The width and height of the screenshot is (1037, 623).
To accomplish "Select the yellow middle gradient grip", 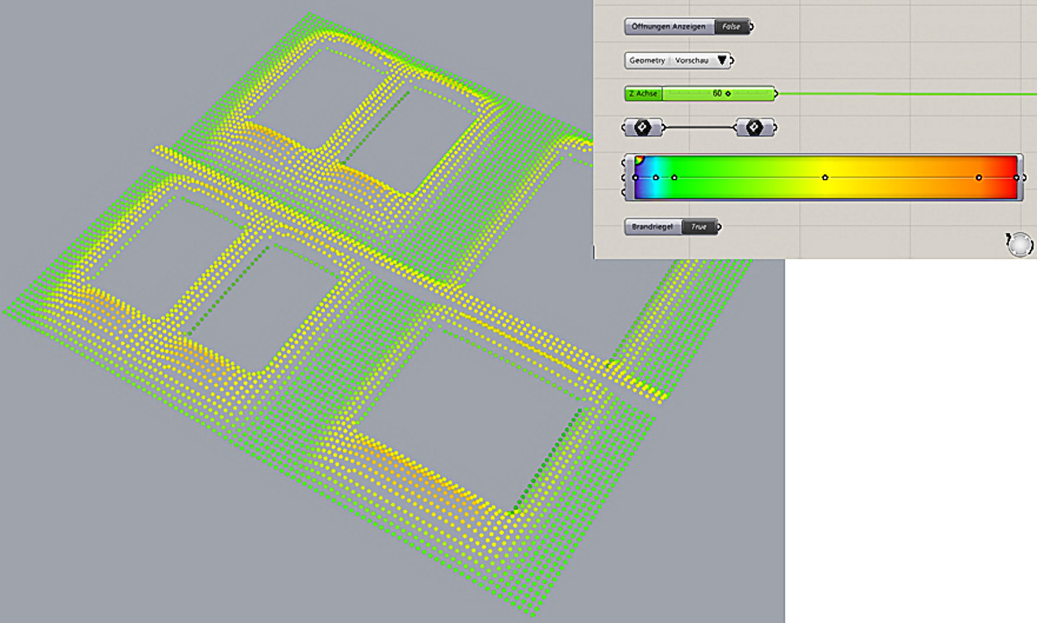I will tap(825, 177).
